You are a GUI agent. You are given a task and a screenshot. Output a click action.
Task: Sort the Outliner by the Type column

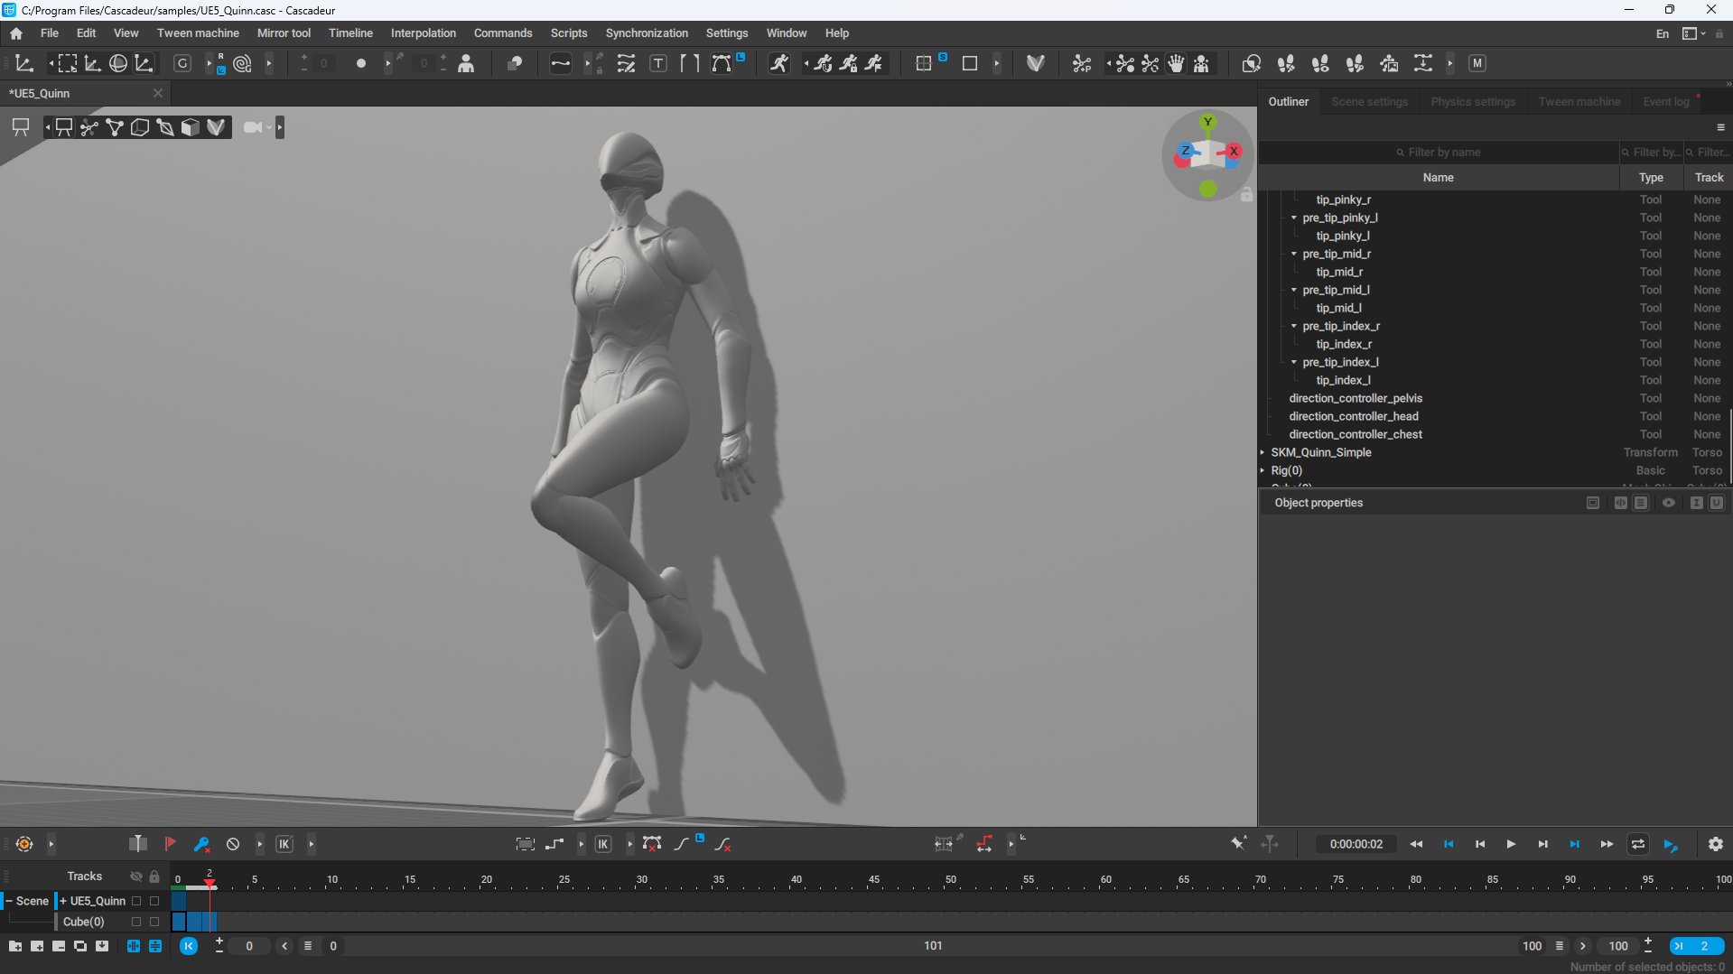pyautogui.click(x=1651, y=178)
